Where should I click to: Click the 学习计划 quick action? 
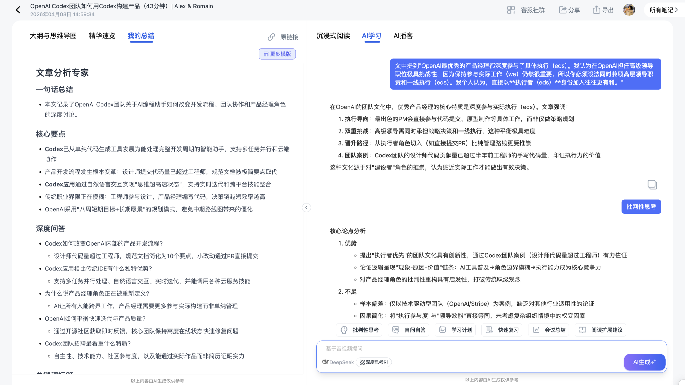coord(455,330)
